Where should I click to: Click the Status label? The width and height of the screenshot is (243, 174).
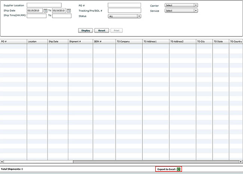(83, 16)
